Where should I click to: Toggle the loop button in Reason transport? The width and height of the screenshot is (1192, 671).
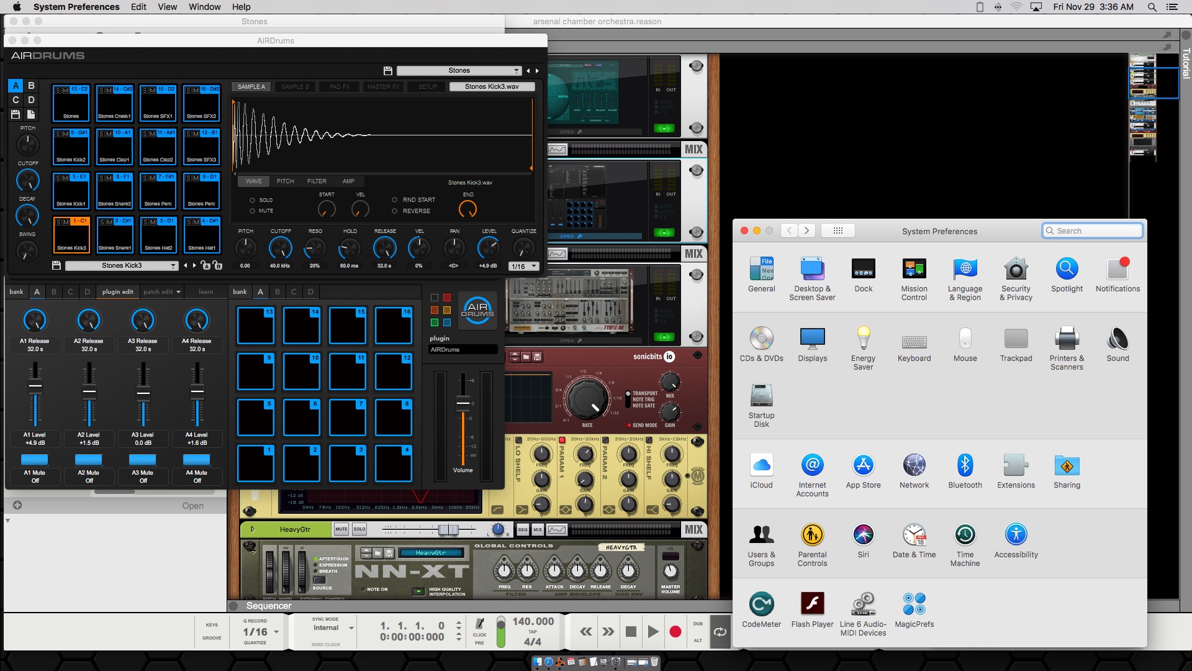click(x=720, y=632)
